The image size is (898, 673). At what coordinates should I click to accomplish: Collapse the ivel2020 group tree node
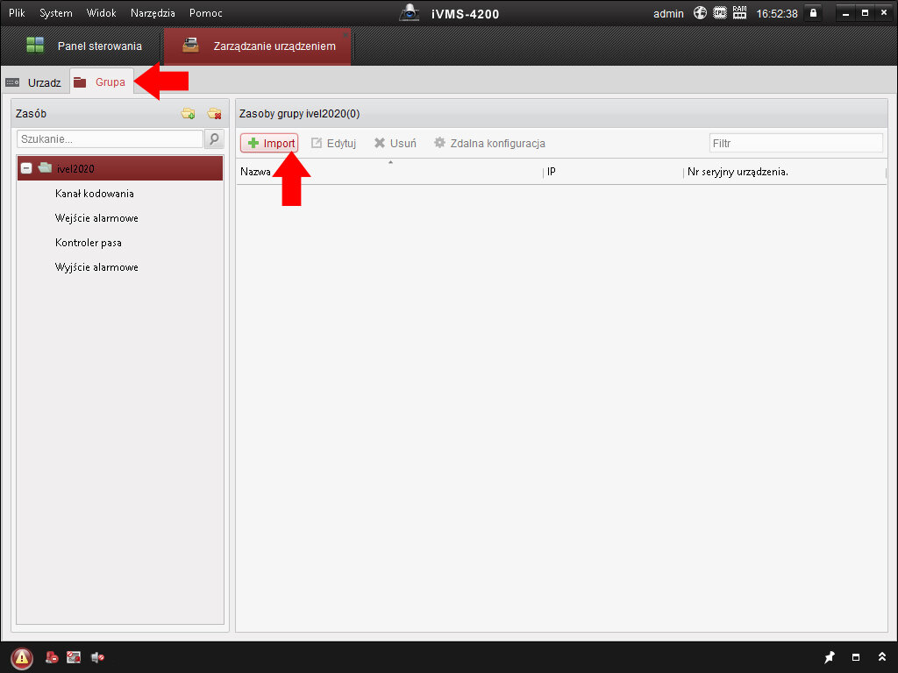26,168
